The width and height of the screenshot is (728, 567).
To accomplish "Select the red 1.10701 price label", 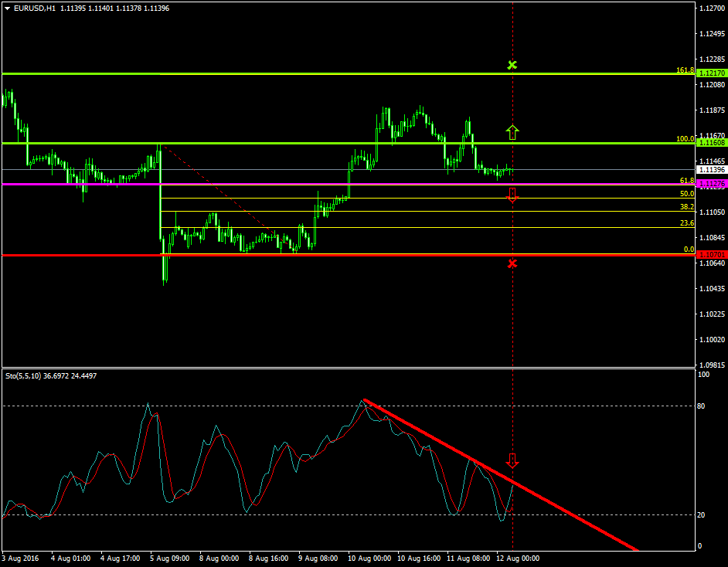I will [710, 254].
